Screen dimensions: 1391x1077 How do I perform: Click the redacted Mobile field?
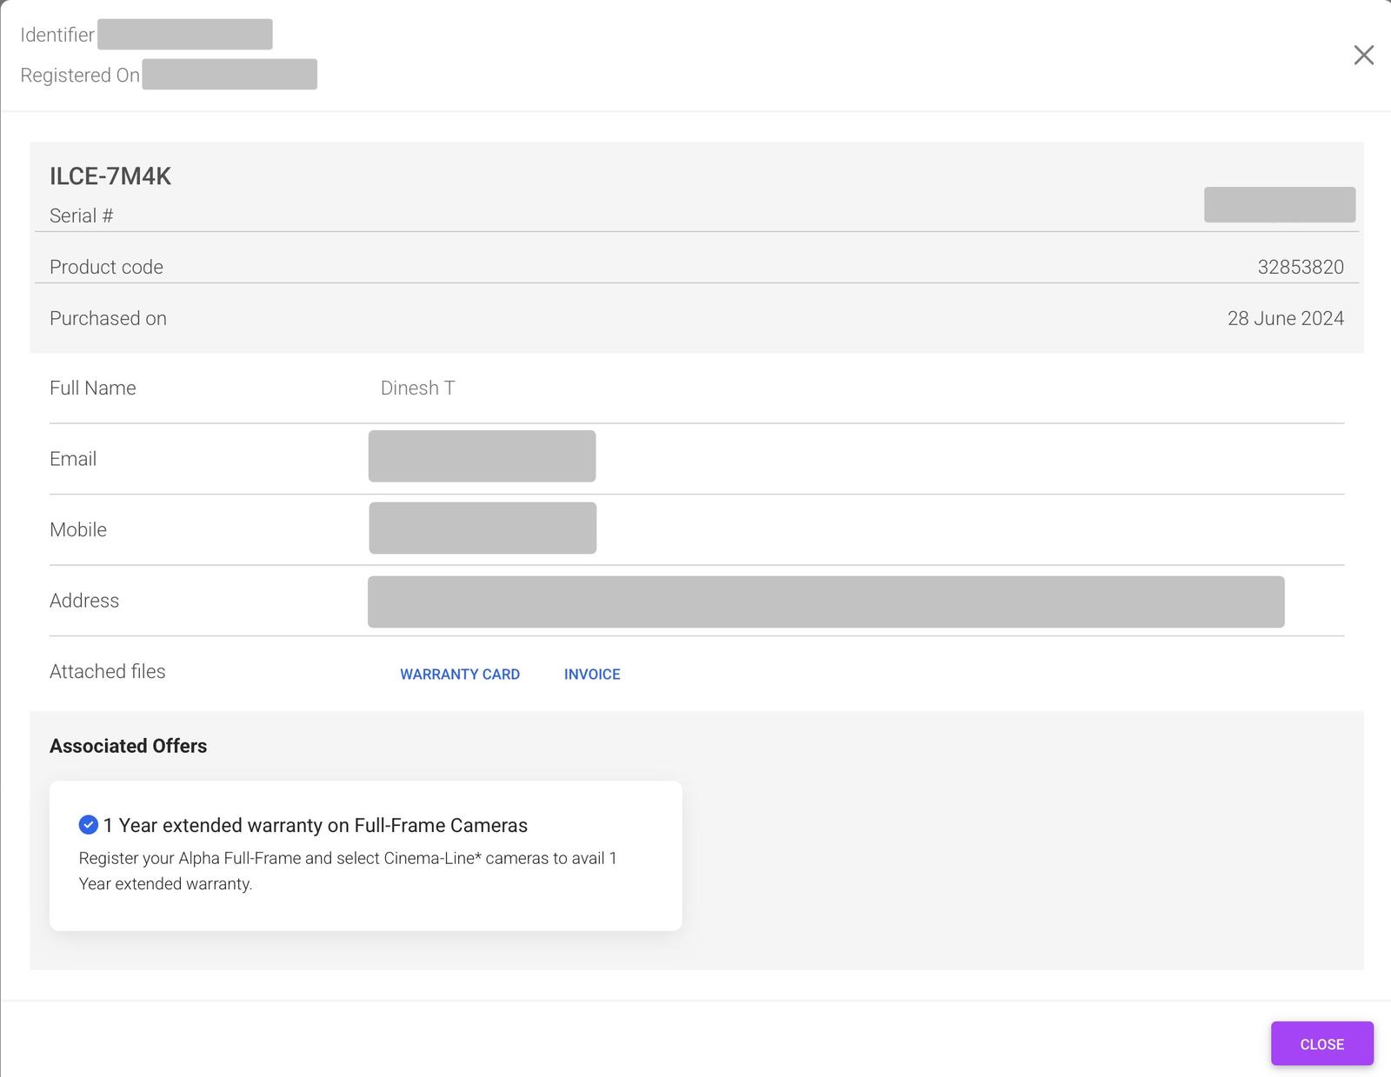click(x=483, y=528)
